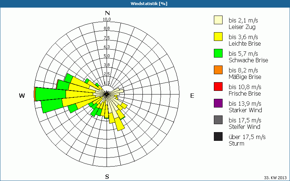Click the orange tip of the west wind bar
Screen dimensions: 290x181
(35, 94)
